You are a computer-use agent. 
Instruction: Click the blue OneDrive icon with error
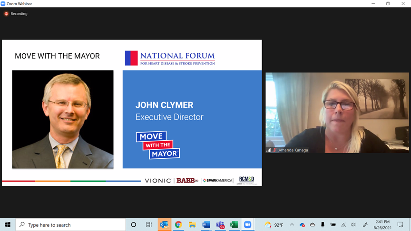(x=302, y=225)
